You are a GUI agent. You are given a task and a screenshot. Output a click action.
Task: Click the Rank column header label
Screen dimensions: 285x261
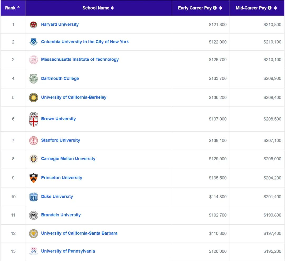tap(10, 8)
